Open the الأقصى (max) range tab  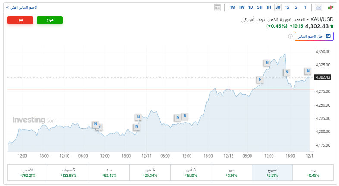(x=28, y=173)
